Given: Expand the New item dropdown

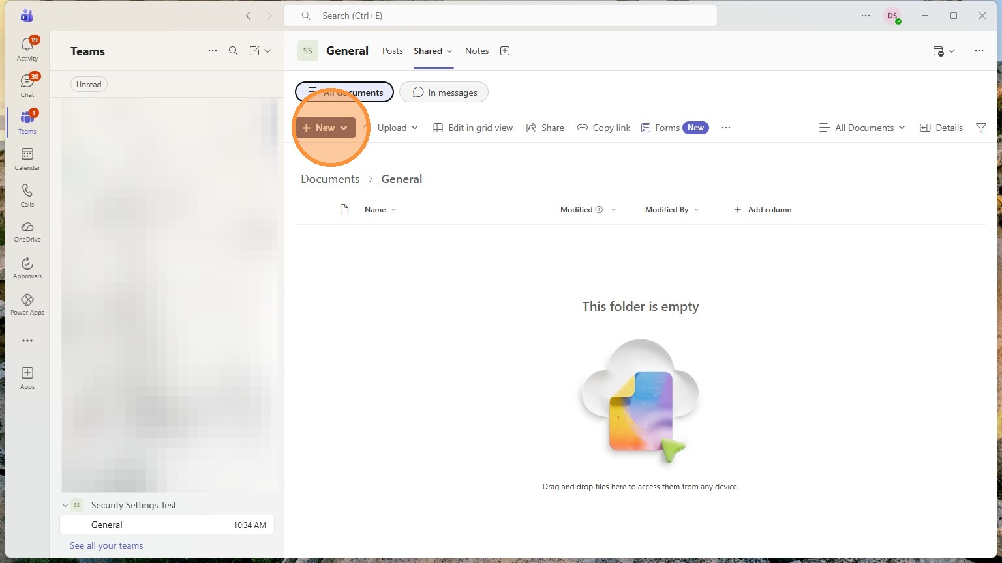Looking at the screenshot, I should coord(326,128).
